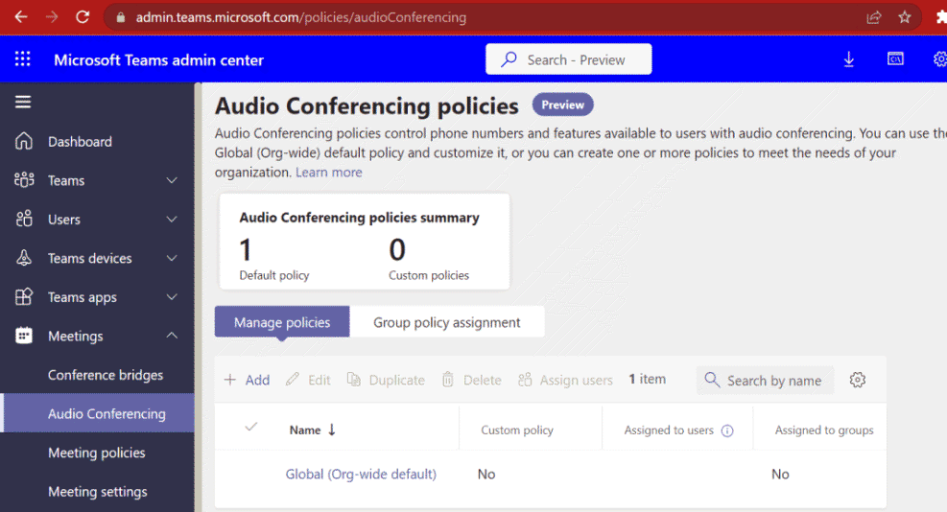Click the Search by name field

[x=765, y=380]
